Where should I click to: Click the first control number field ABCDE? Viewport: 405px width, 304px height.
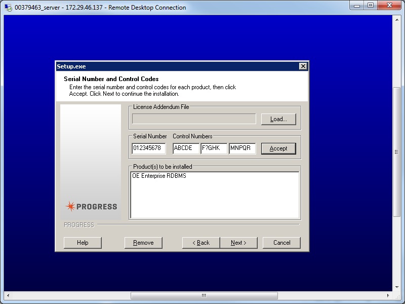pos(186,148)
